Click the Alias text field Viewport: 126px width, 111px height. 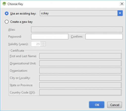[77, 30]
